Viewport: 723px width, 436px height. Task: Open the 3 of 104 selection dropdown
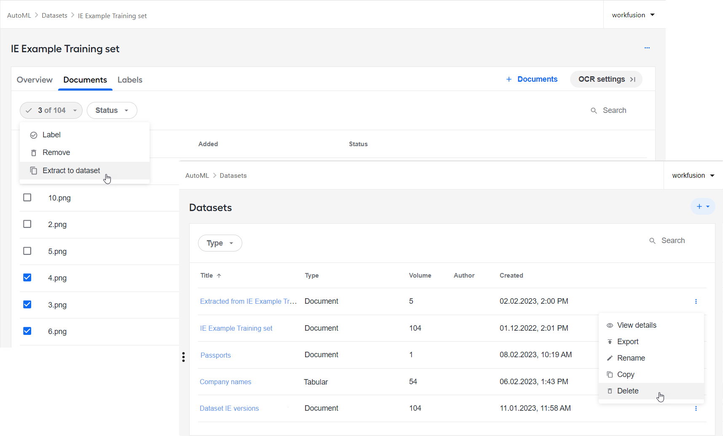click(51, 110)
